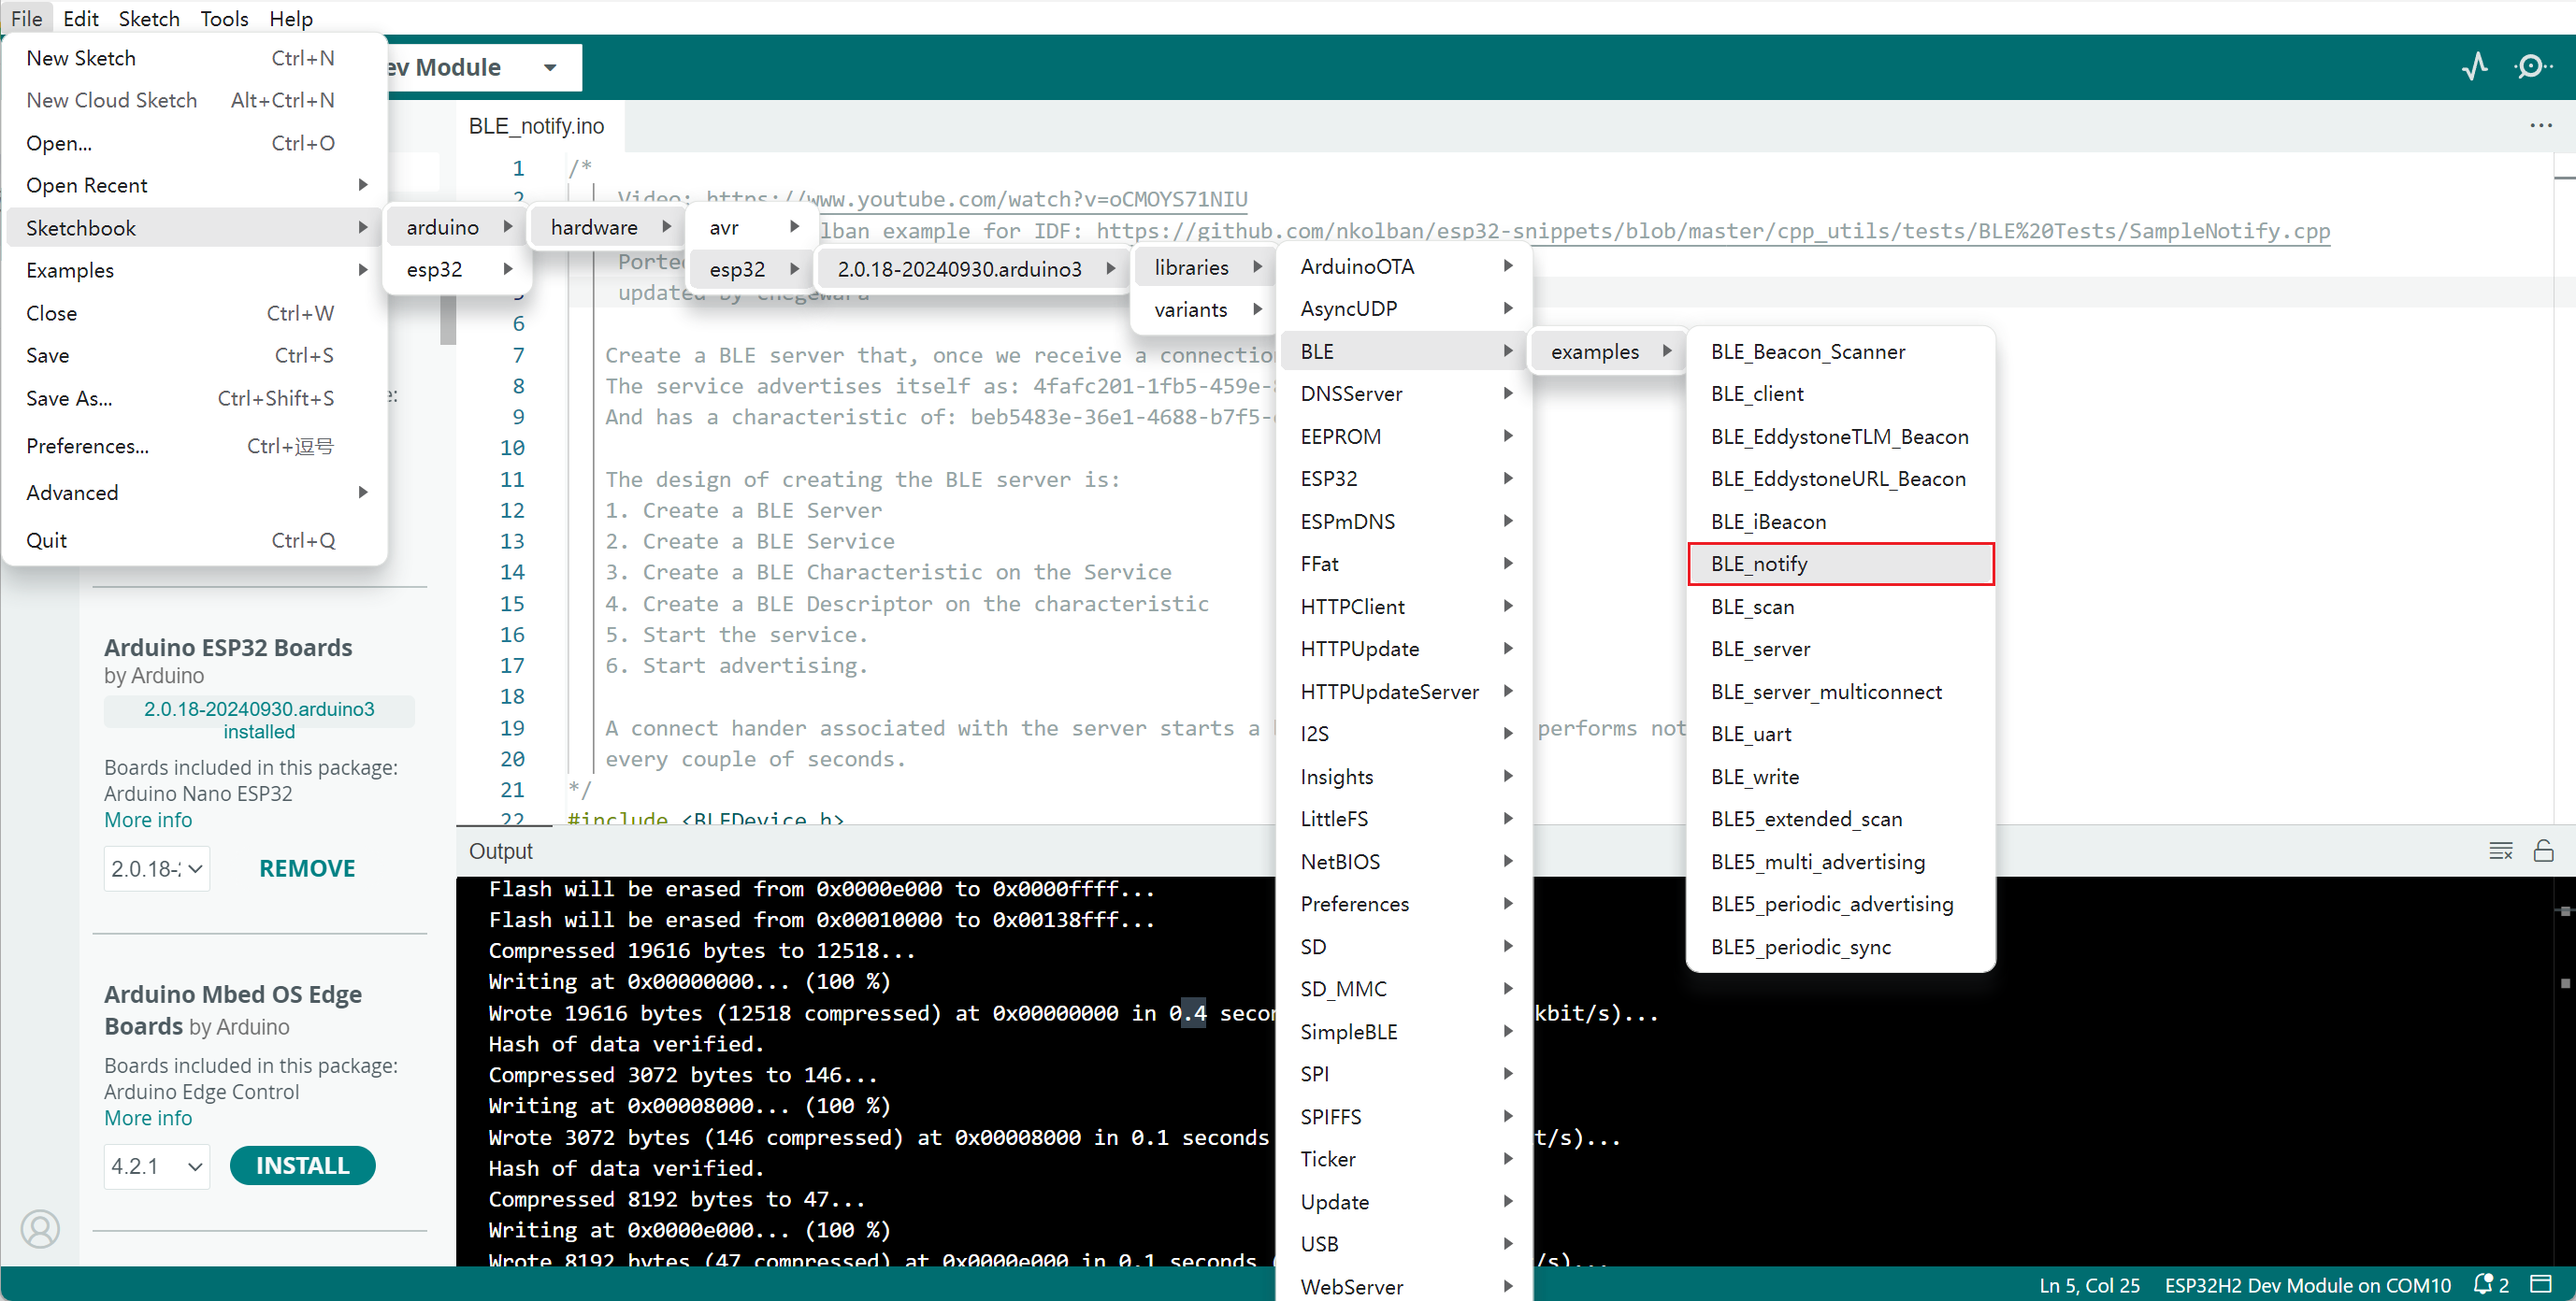
Task: Click INSTALL for Arduino Mbed OS Edge Boards
Action: (x=302, y=1166)
